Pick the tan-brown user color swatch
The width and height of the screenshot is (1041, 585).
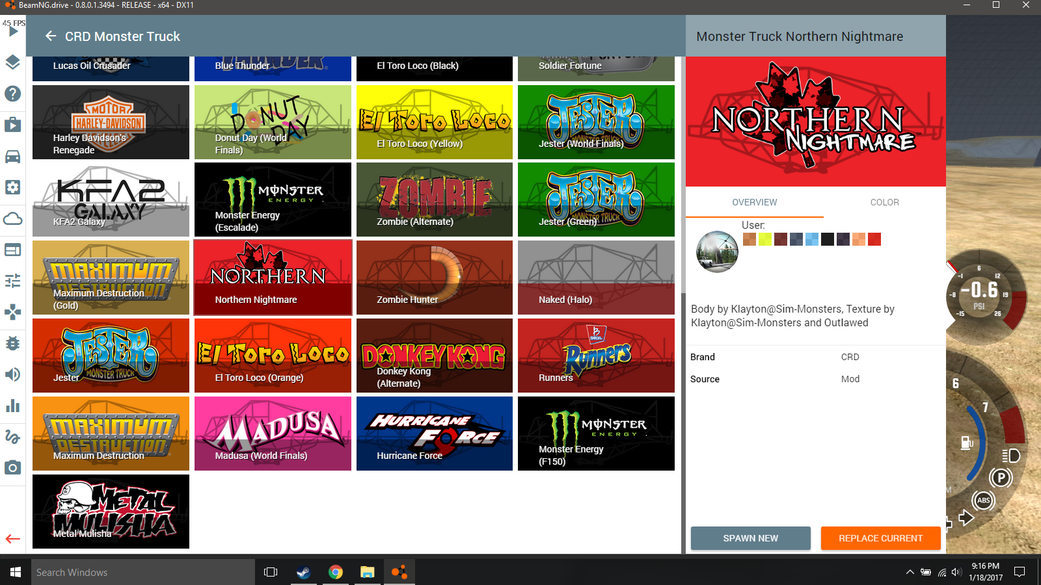pyautogui.click(x=750, y=239)
